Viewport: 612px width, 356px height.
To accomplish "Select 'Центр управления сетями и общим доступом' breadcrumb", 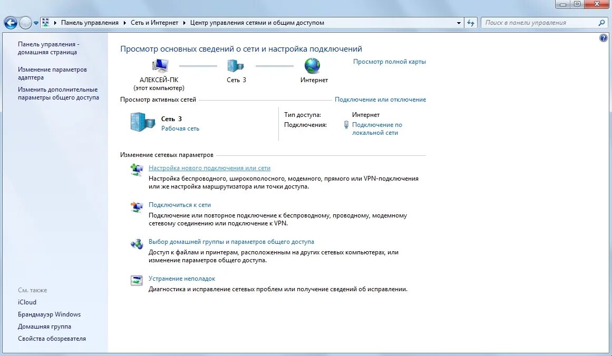I will pos(257,23).
